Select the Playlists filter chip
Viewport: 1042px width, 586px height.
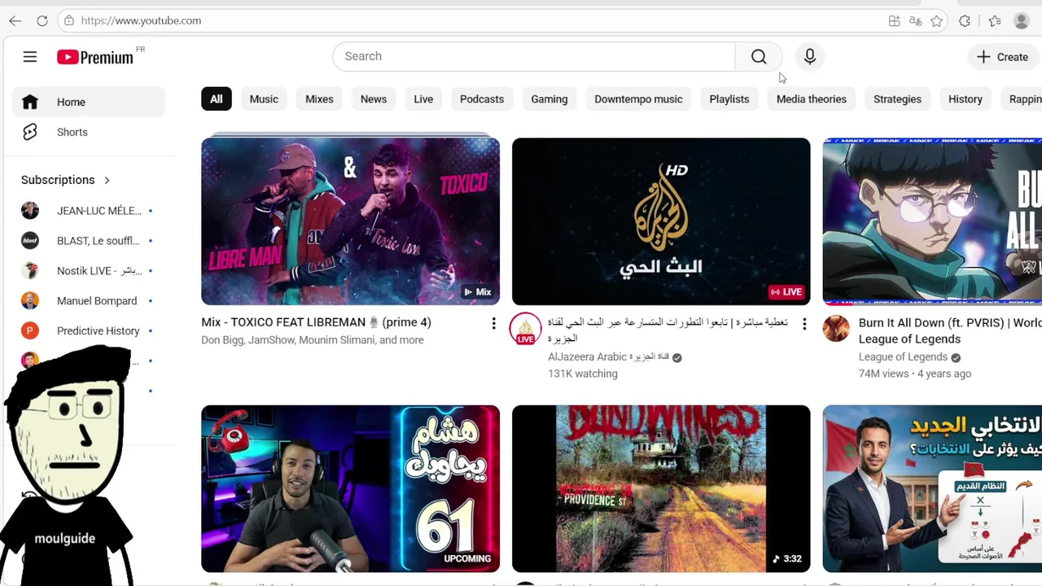pyautogui.click(x=729, y=99)
